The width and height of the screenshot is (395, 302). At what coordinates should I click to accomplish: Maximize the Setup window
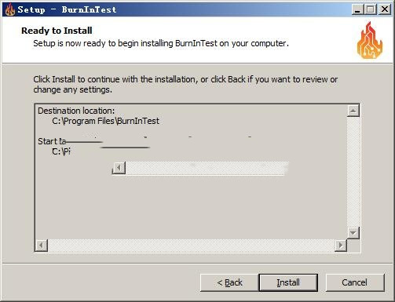click(x=371, y=9)
